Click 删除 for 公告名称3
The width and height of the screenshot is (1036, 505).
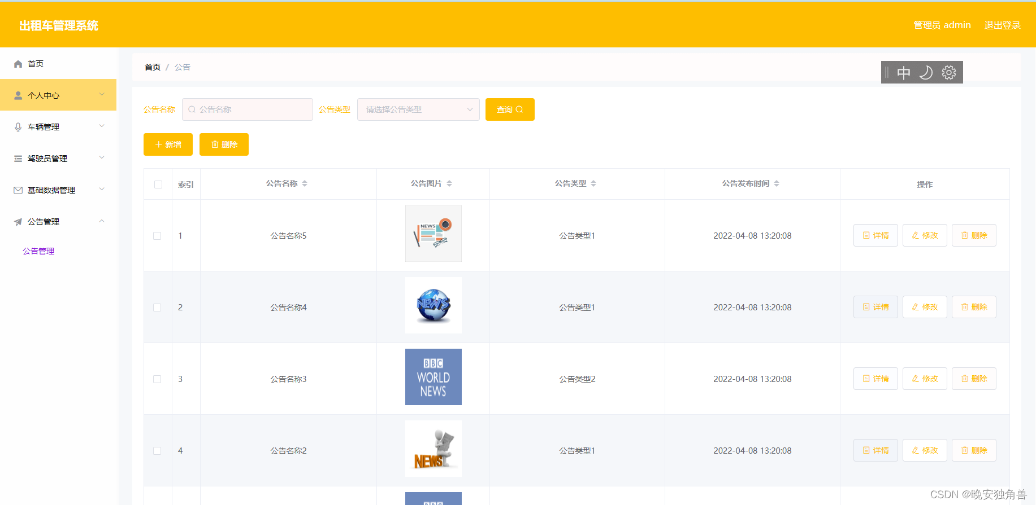pos(974,379)
